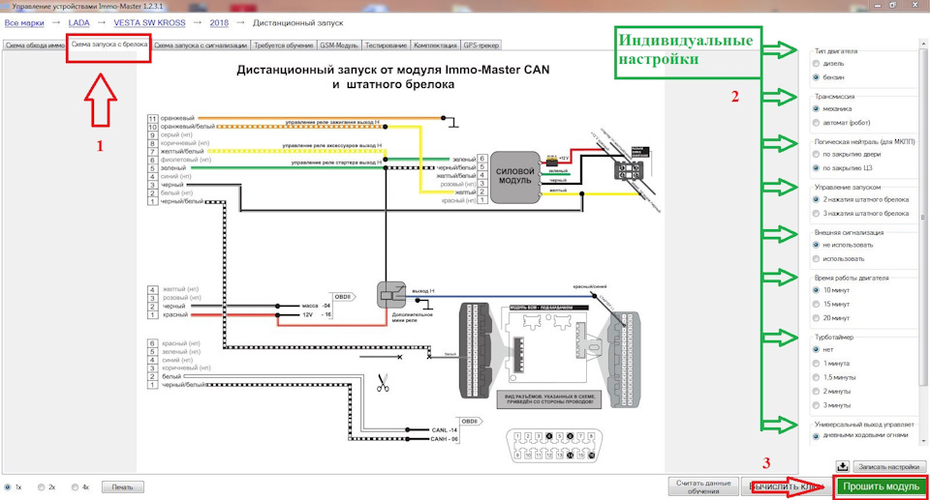Click the settings panel scroll-up arrow

[923, 44]
